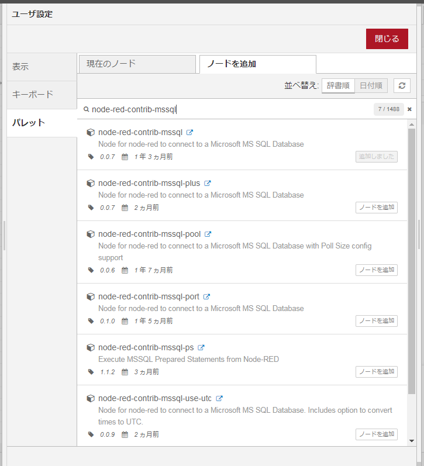Click the search magnifier icon

86,109
